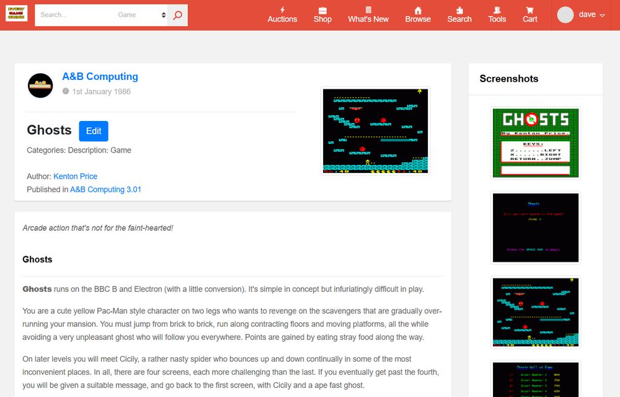Open the Shop briefcase icon
The width and height of the screenshot is (620, 397).
322,10
